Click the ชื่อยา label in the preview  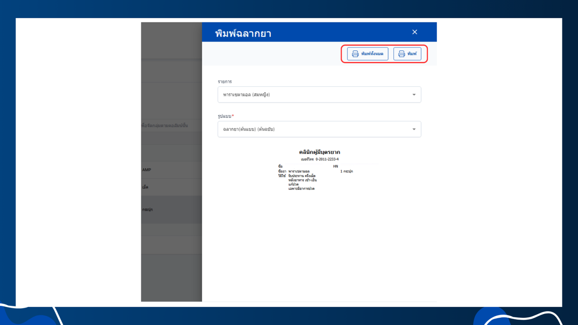tap(282, 171)
